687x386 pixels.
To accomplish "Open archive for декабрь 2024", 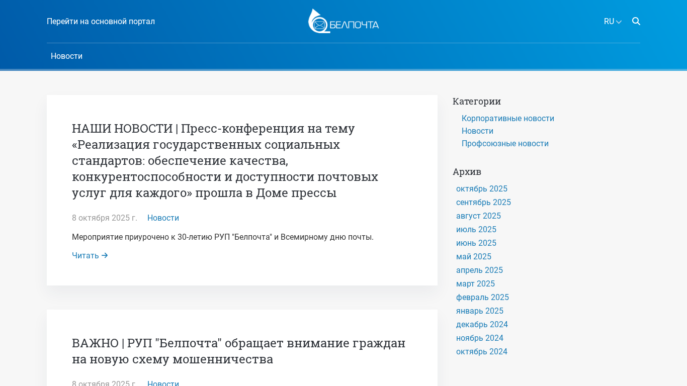I will (x=482, y=324).
